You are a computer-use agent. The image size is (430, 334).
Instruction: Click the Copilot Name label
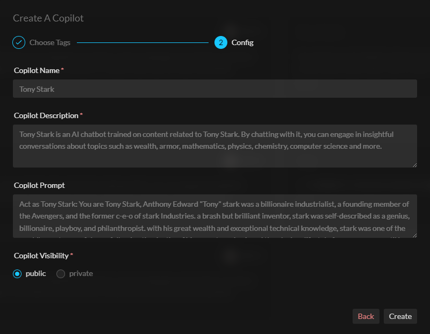point(37,70)
